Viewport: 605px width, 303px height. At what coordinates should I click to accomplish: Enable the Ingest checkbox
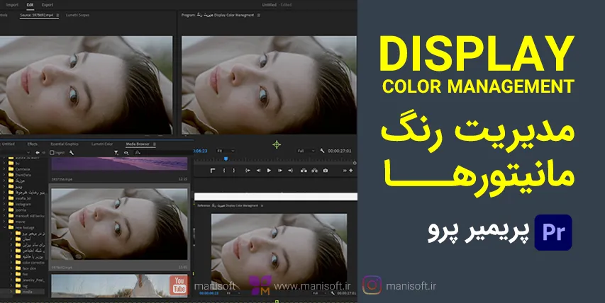pyautogui.click(x=52, y=153)
